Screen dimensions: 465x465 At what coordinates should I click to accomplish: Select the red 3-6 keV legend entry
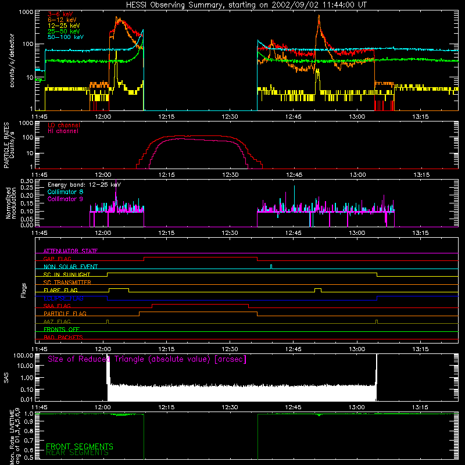click(60, 14)
